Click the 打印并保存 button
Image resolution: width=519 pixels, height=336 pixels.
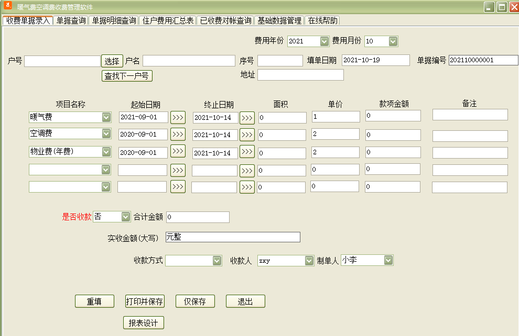145,301
